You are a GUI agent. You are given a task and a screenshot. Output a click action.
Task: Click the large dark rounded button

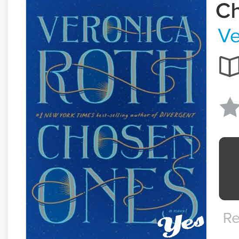(229, 168)
